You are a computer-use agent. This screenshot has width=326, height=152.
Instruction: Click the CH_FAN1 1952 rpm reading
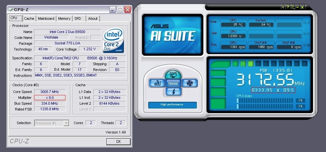pos(261,47)
